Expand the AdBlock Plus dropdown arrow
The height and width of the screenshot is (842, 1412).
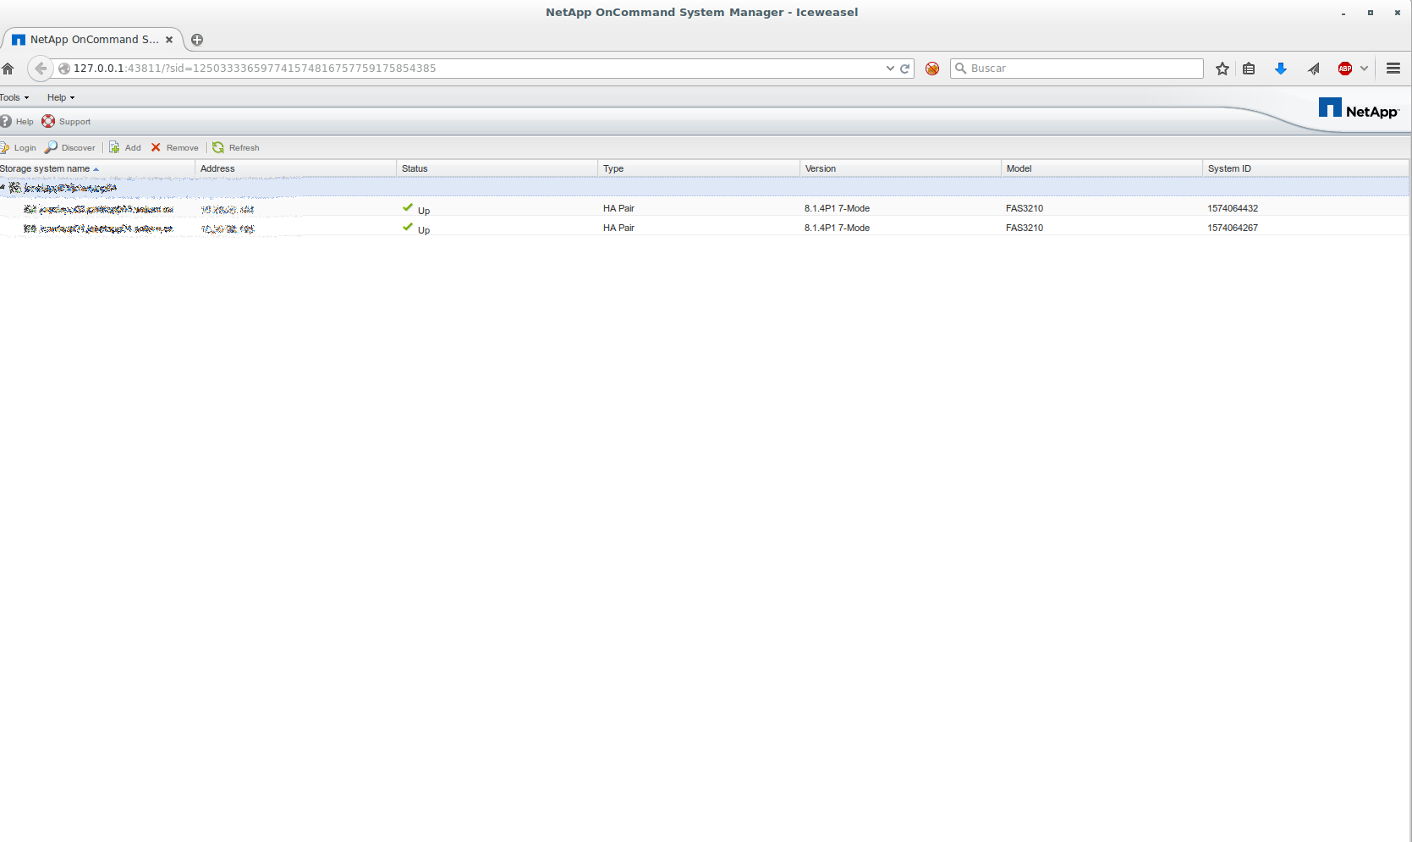point(1364,69)
